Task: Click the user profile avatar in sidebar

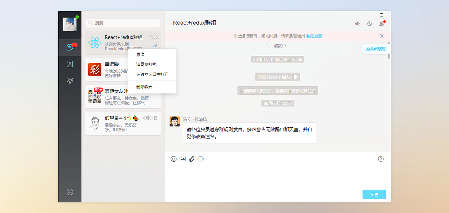Action: (70, 24)
